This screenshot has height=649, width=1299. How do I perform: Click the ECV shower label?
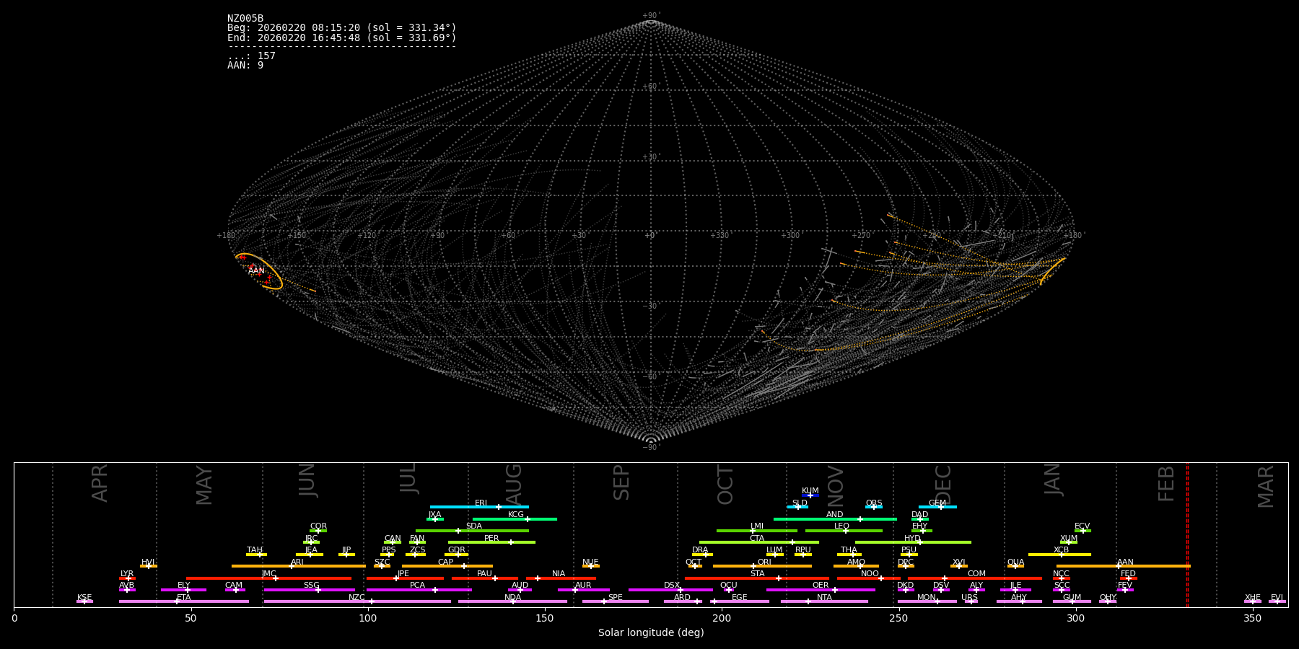click(x=1082, y=526)
